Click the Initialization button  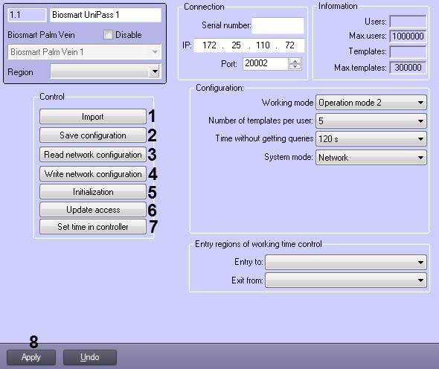coord(93,192)
